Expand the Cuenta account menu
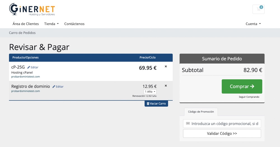 253,24
